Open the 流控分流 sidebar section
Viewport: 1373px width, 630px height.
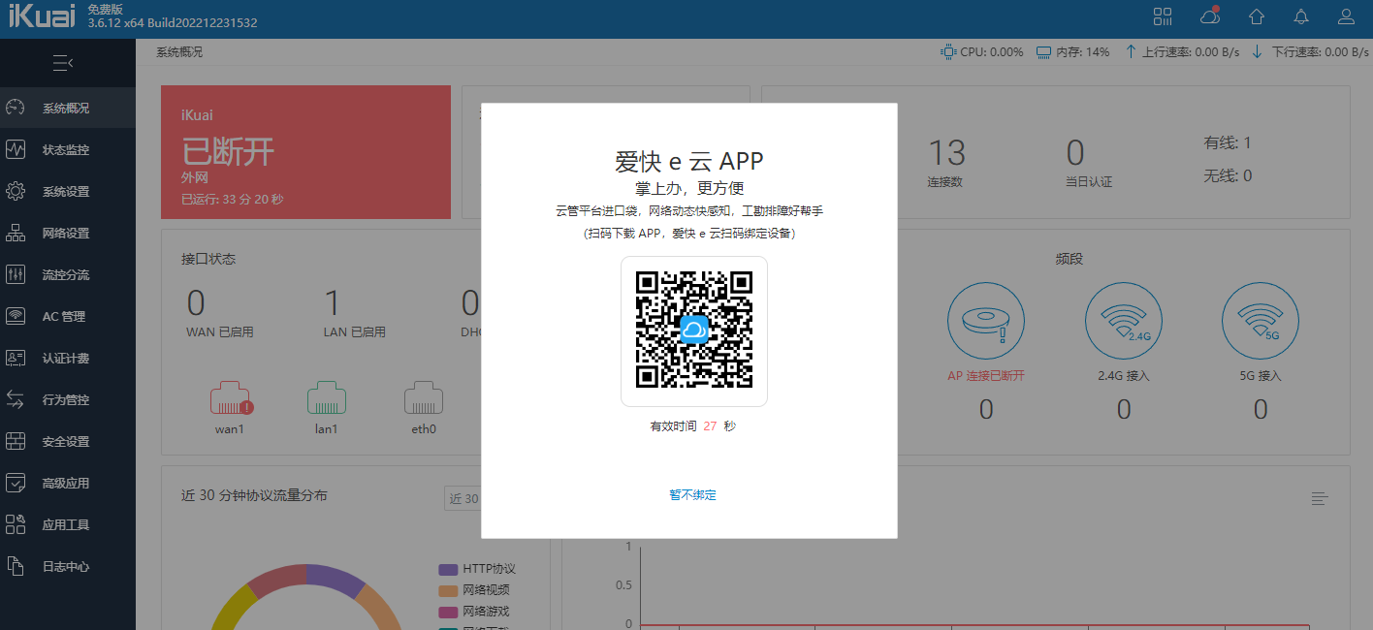[68, 275]
